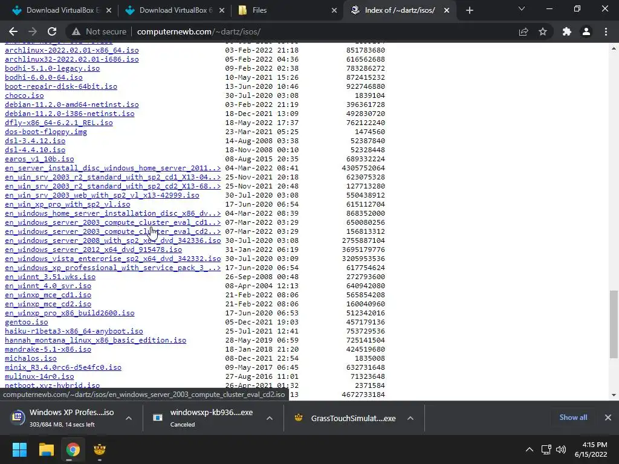Open en_winxp_pro_x86_build2600.iso link
Screen dimensions: 619x464
point(70,314)
